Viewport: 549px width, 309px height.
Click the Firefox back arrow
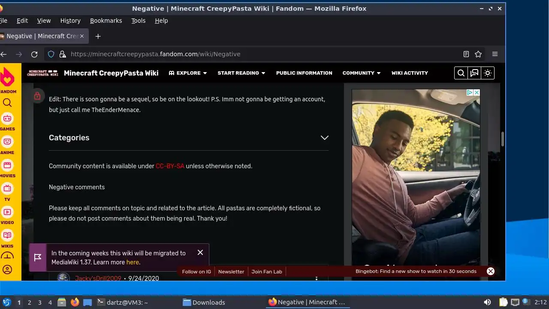[3, 54]
